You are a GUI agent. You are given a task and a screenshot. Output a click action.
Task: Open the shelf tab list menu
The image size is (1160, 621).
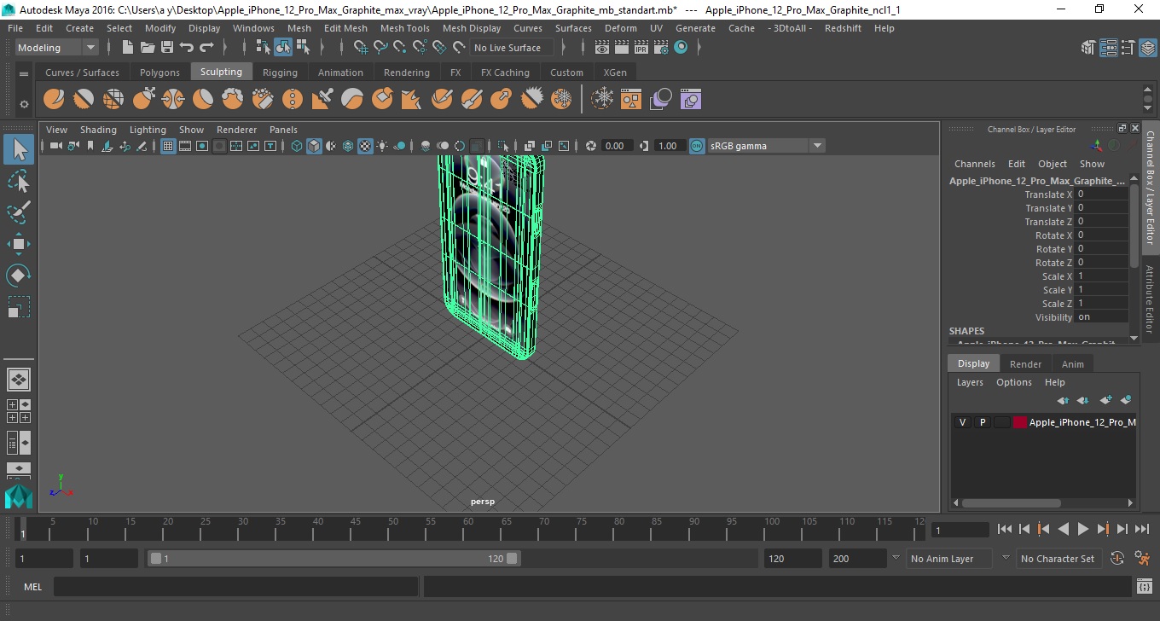pos(24,73)
